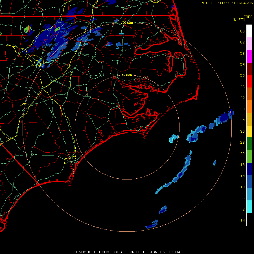Image resolution: width=254 pixels, height=254 pixels.
Task: Click the '30' legend scale value
Action: tap(242, 131)
